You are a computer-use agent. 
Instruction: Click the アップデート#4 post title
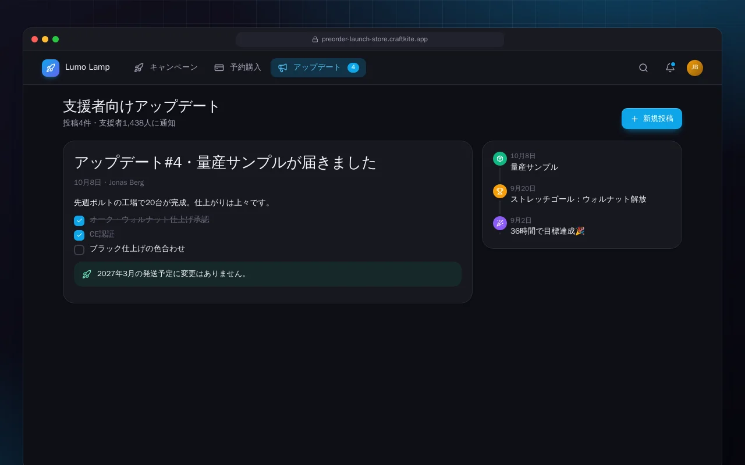(225, 163)
